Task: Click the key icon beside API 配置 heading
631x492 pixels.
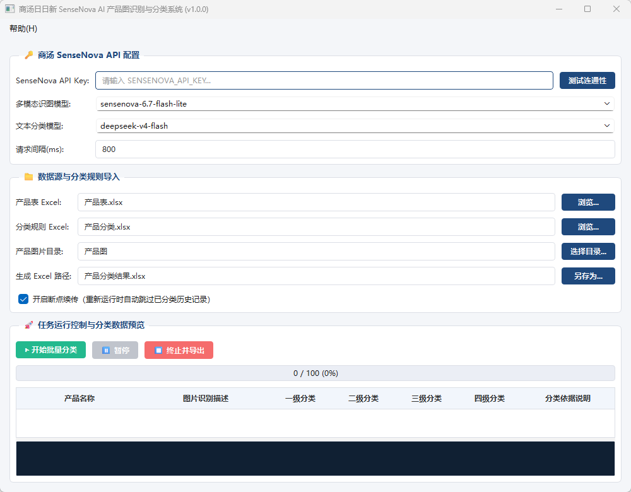Action: click(28, 55)
